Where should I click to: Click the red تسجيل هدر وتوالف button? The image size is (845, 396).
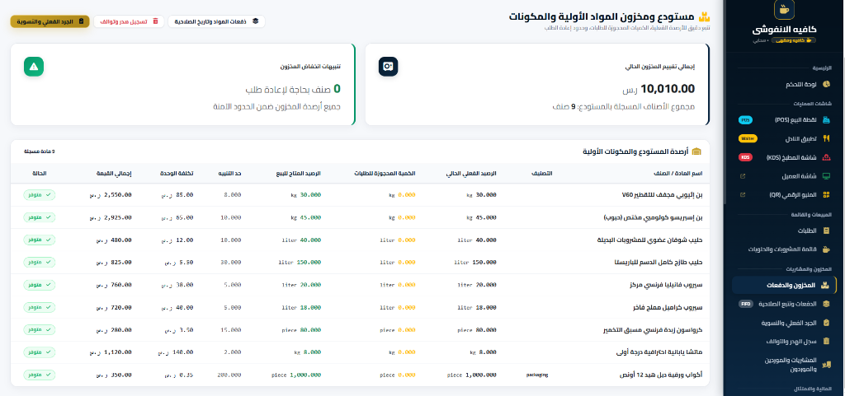[128, 21]
